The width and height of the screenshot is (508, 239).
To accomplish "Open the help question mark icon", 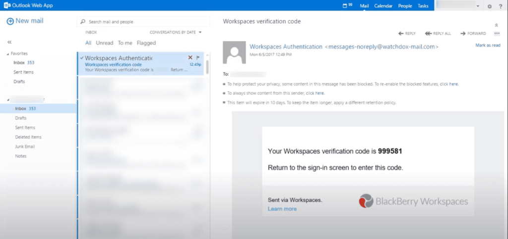I will 501,6.
